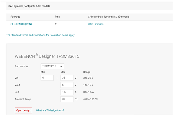Image resolution: width=173 pixels, height=115 pixels.
Task: Click the pin count cell showing 11
Action: click(56, 24)
